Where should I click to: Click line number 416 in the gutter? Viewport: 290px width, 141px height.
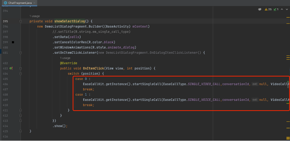pyautogui.click(x=5, y=136)
